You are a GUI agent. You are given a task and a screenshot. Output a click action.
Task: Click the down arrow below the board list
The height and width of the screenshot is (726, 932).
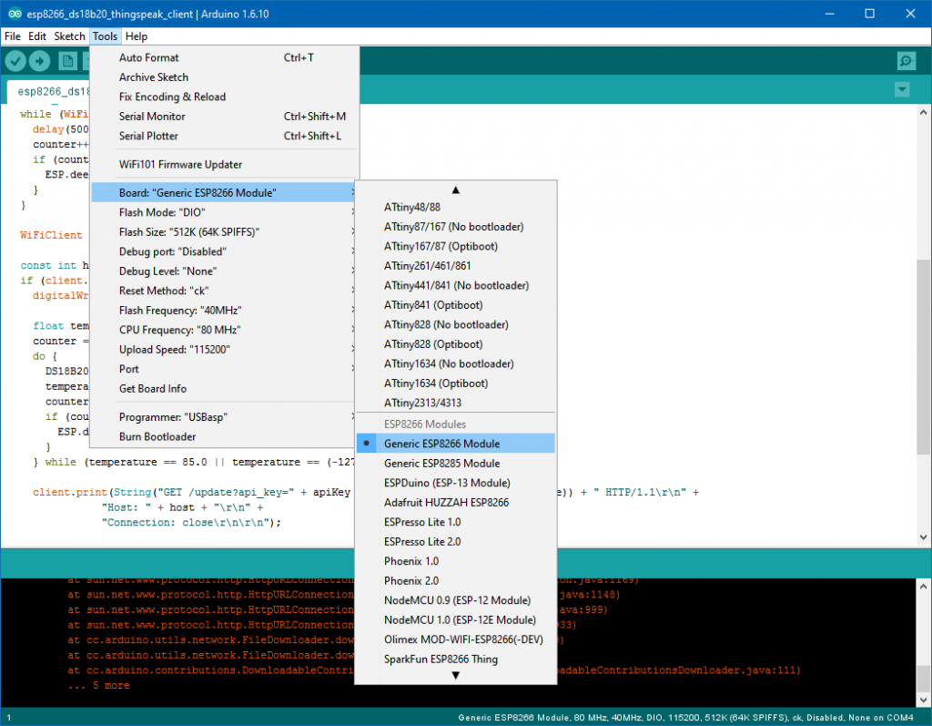point(456,675)
